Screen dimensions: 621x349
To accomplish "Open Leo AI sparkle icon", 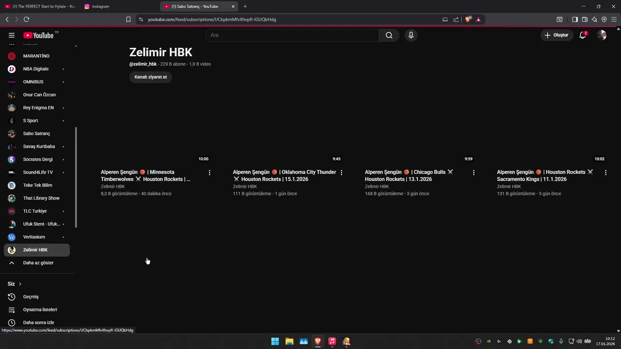I will point(594,19).
